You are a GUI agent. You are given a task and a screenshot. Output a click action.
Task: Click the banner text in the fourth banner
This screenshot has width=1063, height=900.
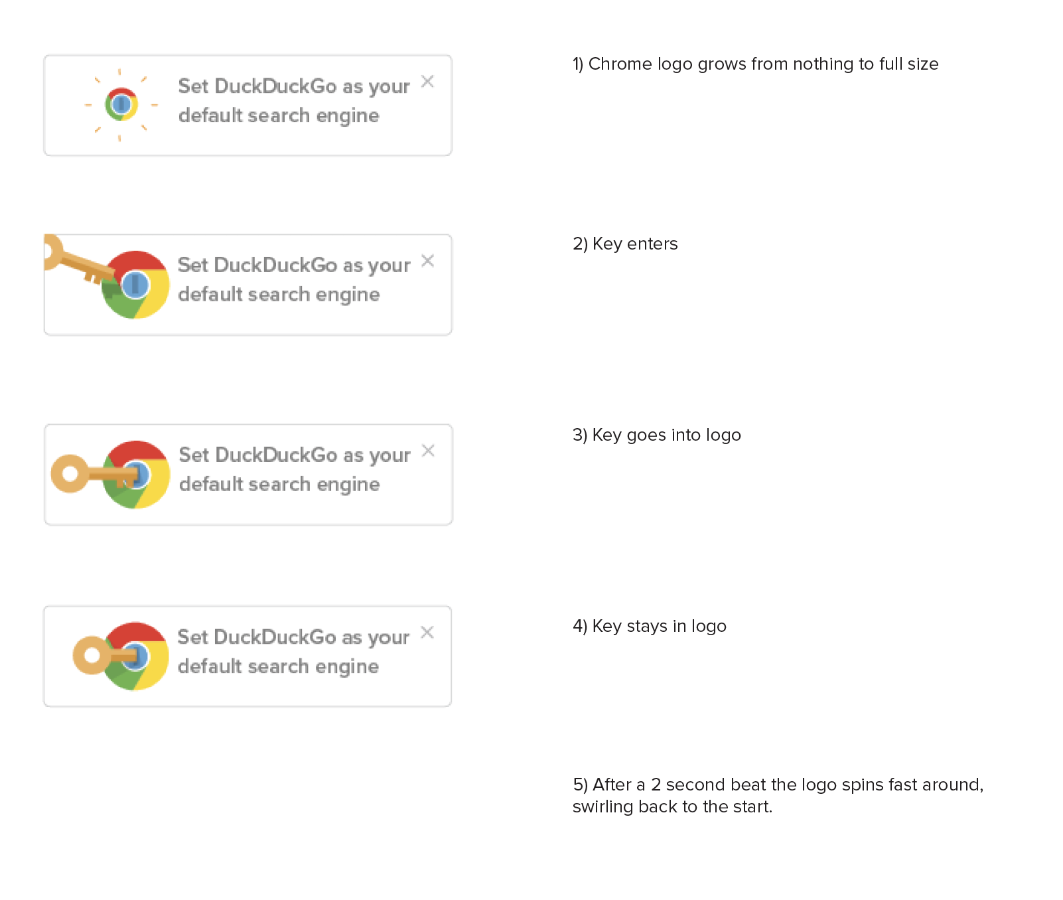tap(293, 652)
